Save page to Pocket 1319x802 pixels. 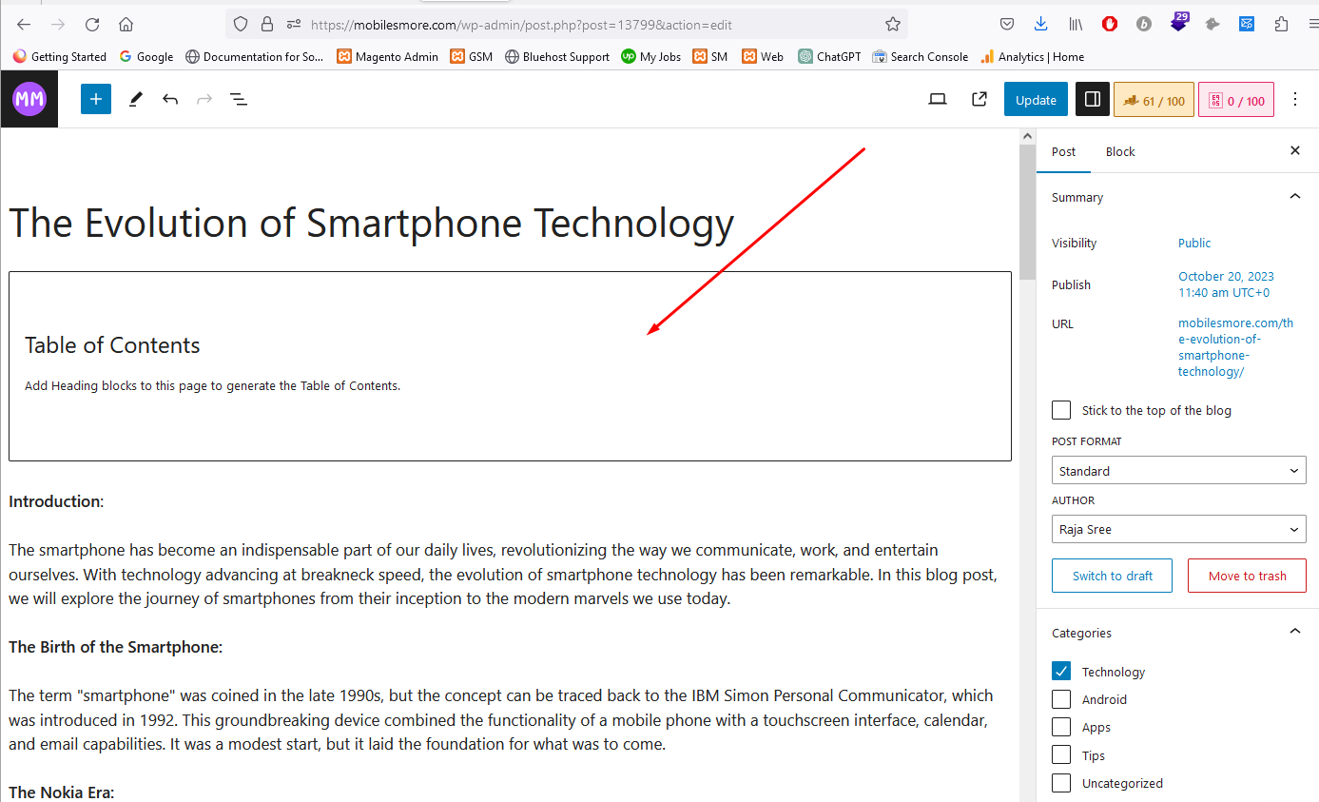click(1007, 25)
